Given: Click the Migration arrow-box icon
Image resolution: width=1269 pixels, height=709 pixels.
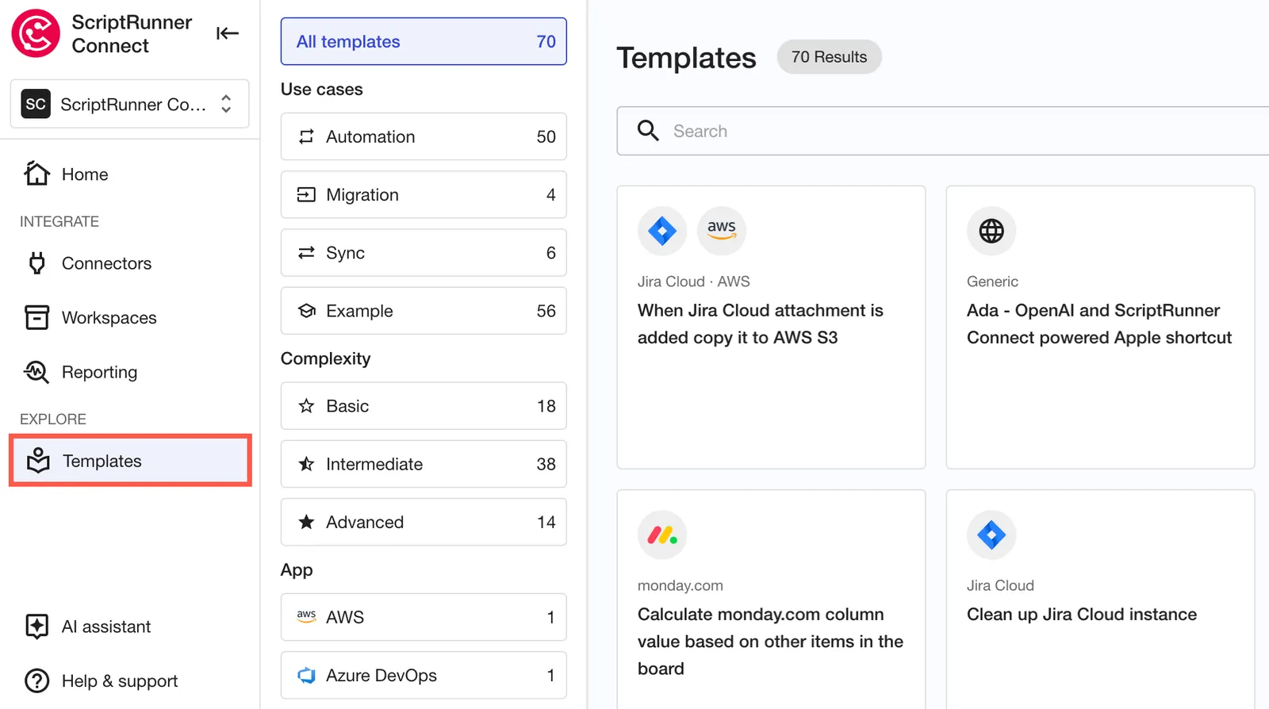Looking at the screenshot, I should coord(306,194).
